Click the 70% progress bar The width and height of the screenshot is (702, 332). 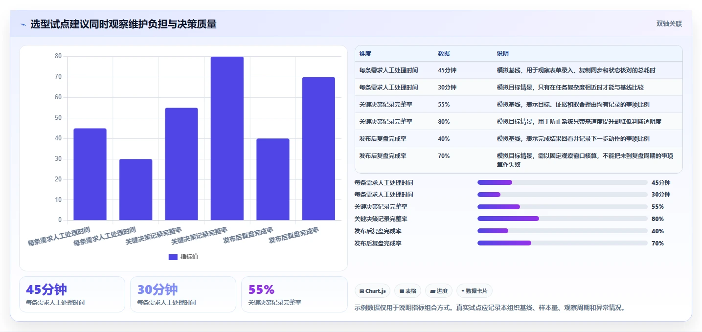click(563, 243)
